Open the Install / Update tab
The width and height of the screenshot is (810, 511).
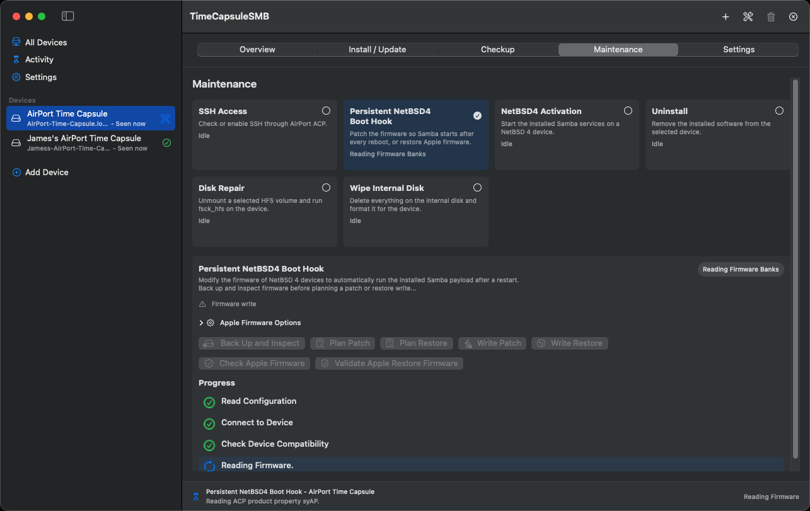[378, 50]
